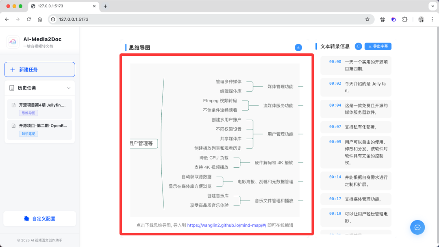Click the 文本转录信息 section heading
Viewport: 439px width, 247px height.
pyautogui.click(x=335, y=46)
